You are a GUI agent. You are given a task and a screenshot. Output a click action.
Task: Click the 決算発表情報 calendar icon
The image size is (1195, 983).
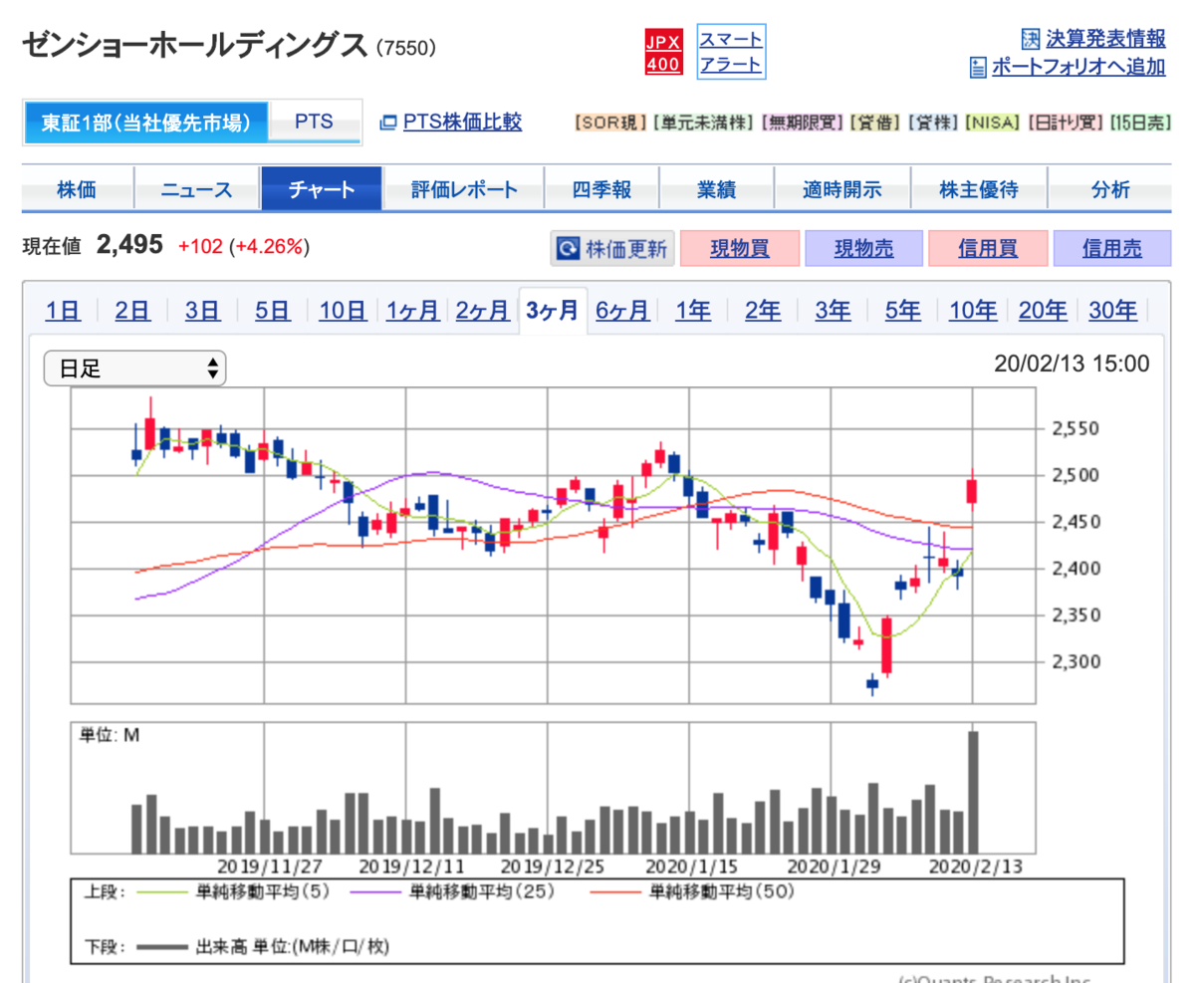1031,39
